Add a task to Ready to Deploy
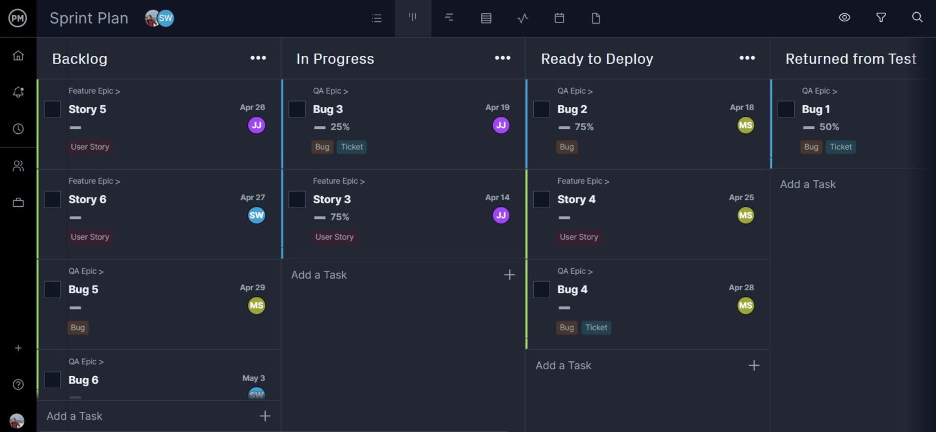 coord(563,365)
